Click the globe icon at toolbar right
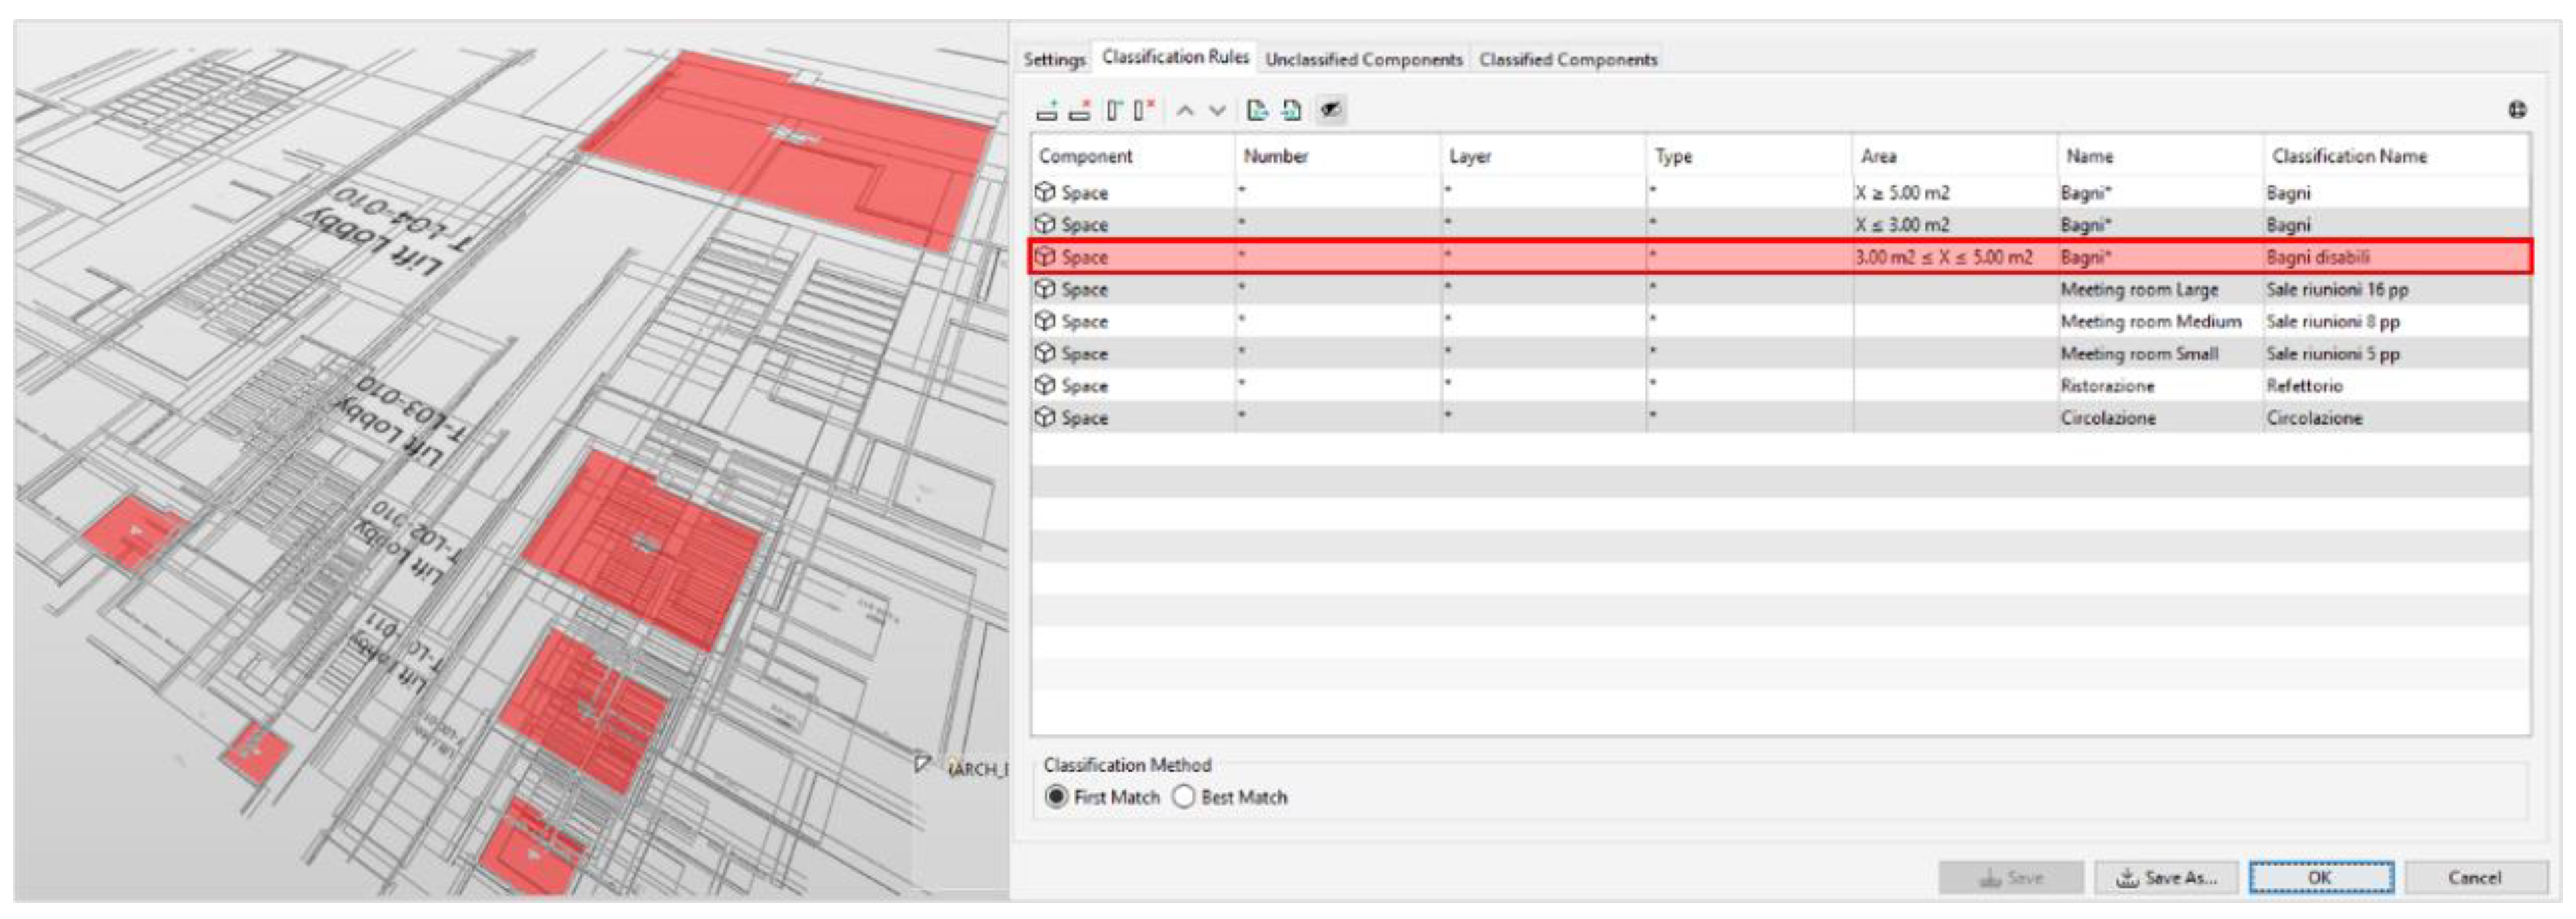This screenshot has width=2576, height=919. click(x=2517, y=111)
